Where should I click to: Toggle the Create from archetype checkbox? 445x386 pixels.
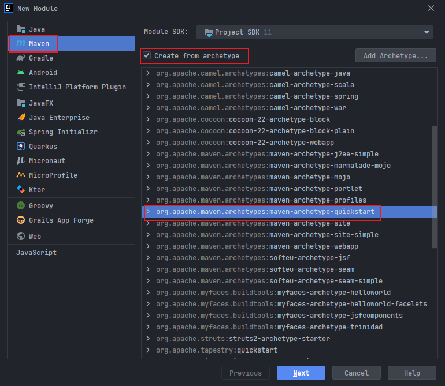pos(147,55)
